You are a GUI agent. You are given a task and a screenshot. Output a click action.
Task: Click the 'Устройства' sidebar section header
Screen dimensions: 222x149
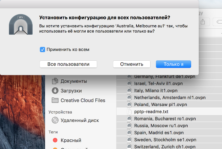(x=60, y=112)
